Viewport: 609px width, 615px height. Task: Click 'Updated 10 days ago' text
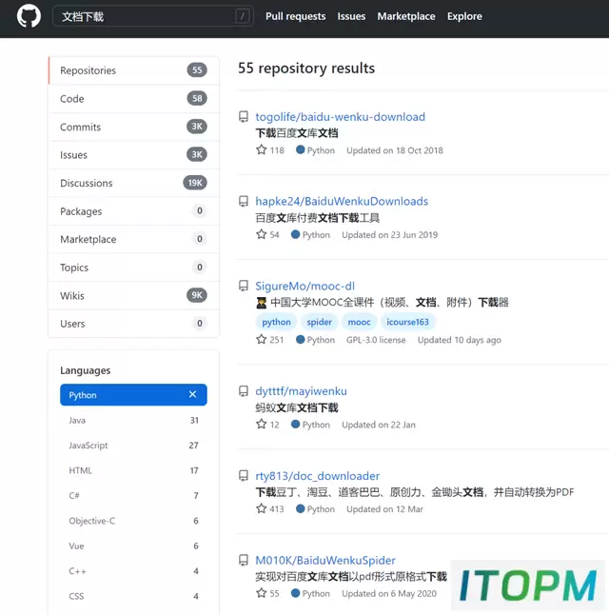coord(460,340)
